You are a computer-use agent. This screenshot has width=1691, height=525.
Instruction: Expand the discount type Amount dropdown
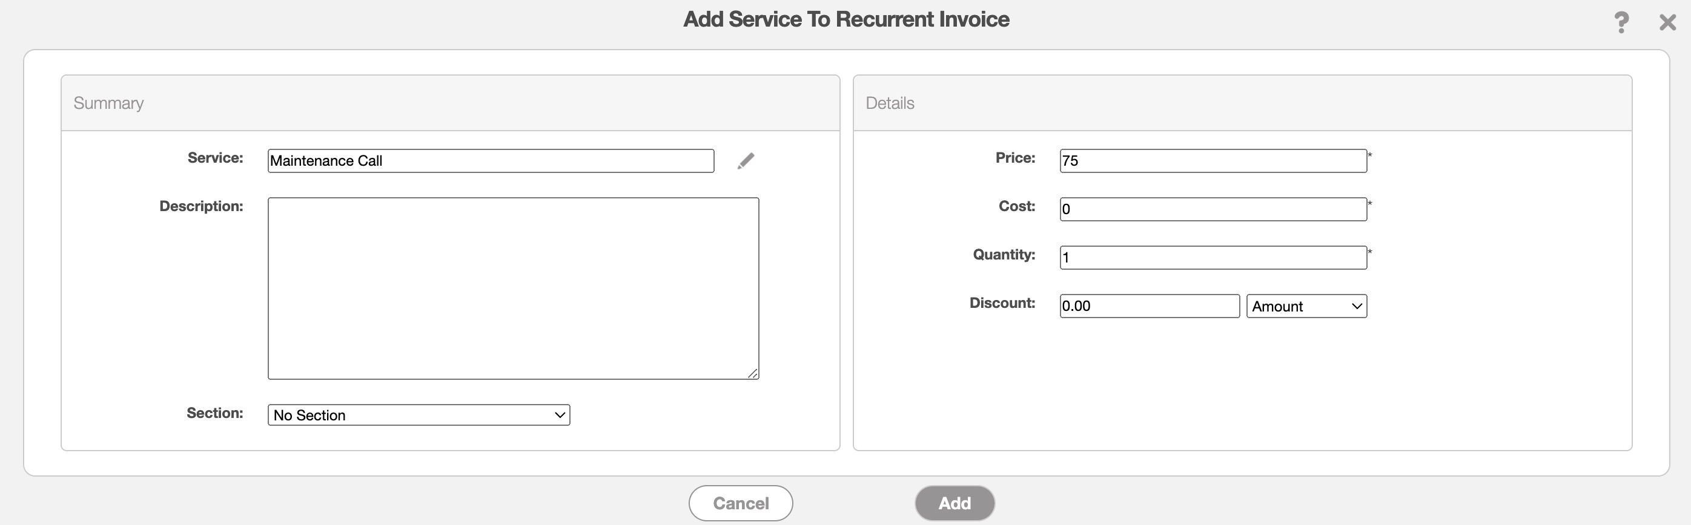pyautogui.click(x=1306, y=306)
